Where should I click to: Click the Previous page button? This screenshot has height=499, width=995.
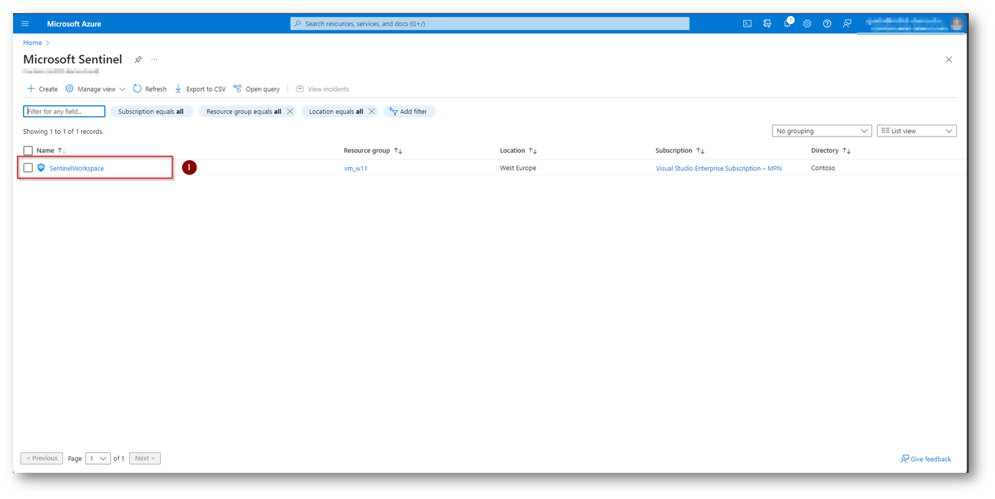[42, 459]
